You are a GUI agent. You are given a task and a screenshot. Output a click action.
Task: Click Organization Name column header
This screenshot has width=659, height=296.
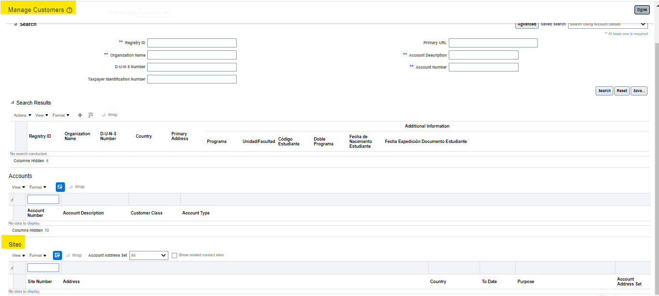77,136
